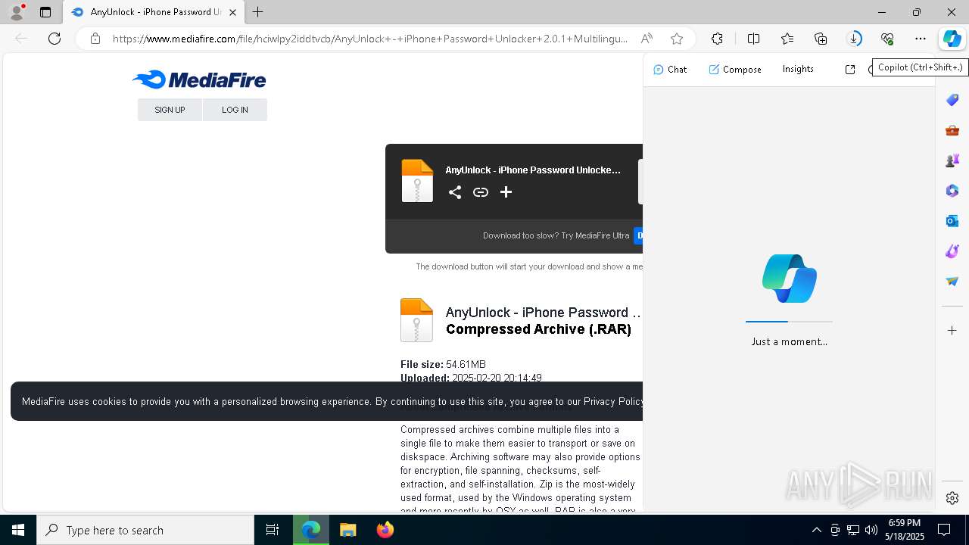969x545 pixels.
Task: Open the Favorites list icon
Action: click(787, 39)
